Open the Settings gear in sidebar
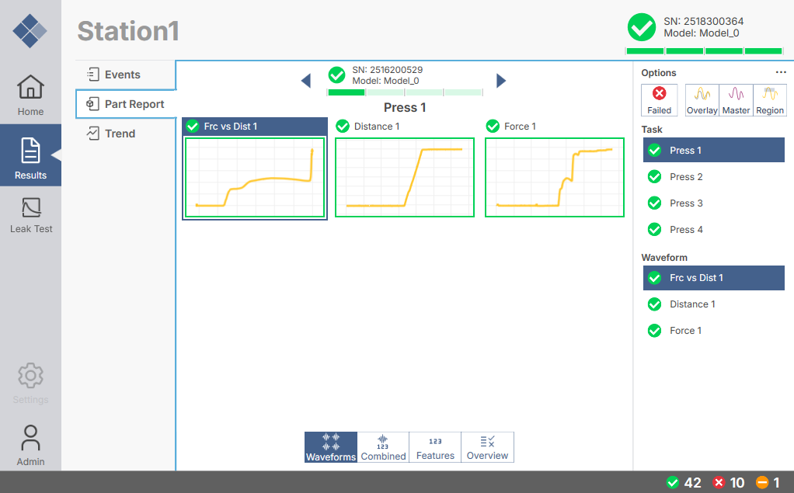Image resolution: width=794 pixels, height=493 pixels. coord(30,384)
